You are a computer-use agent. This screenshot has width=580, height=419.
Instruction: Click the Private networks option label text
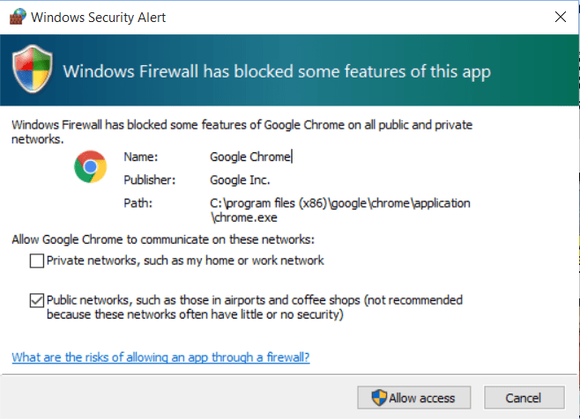click(185, 261)
